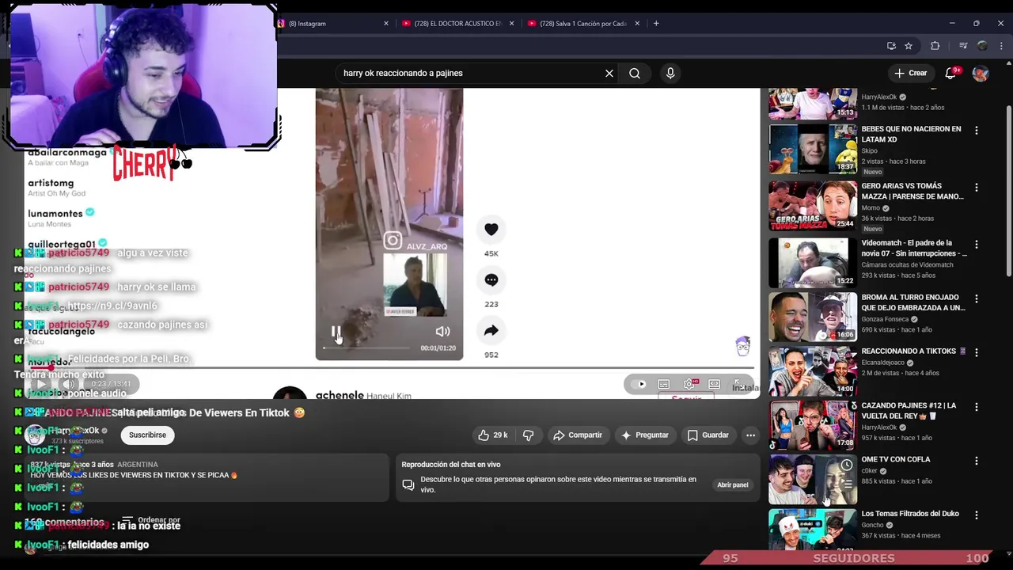Click the Crear button

point(911,73)
